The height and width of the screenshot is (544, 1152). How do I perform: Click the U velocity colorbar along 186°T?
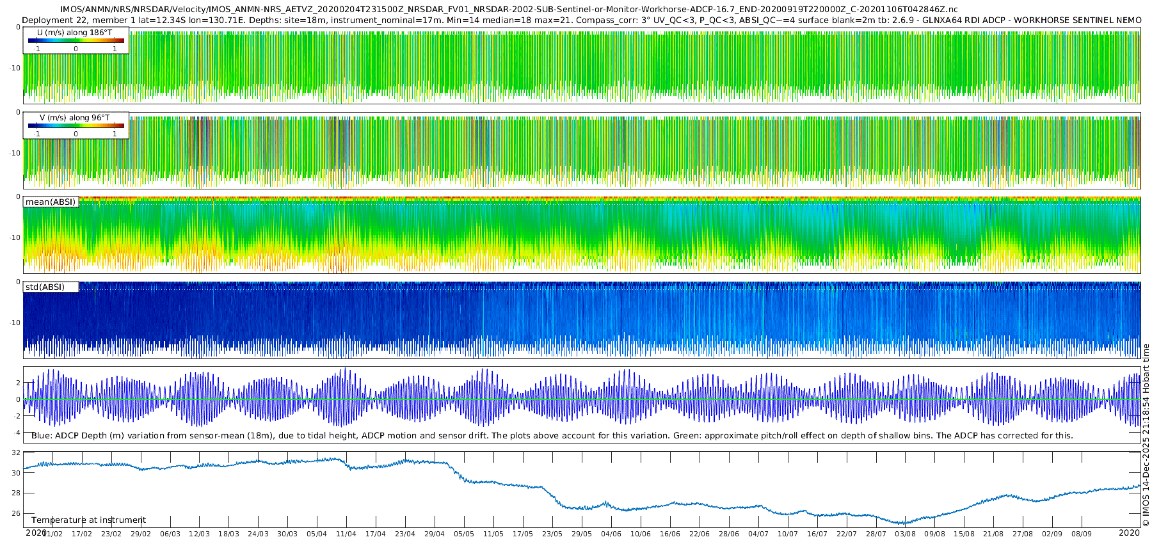tap(76, 40)
